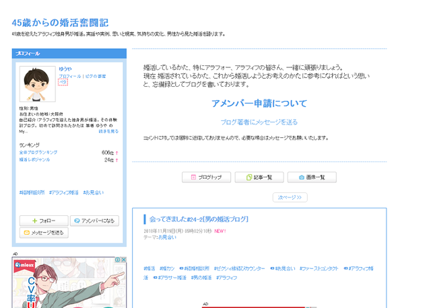431x308 pixels.
Task: Click article hashtag #男の婚活
Action: coord(201,278)
